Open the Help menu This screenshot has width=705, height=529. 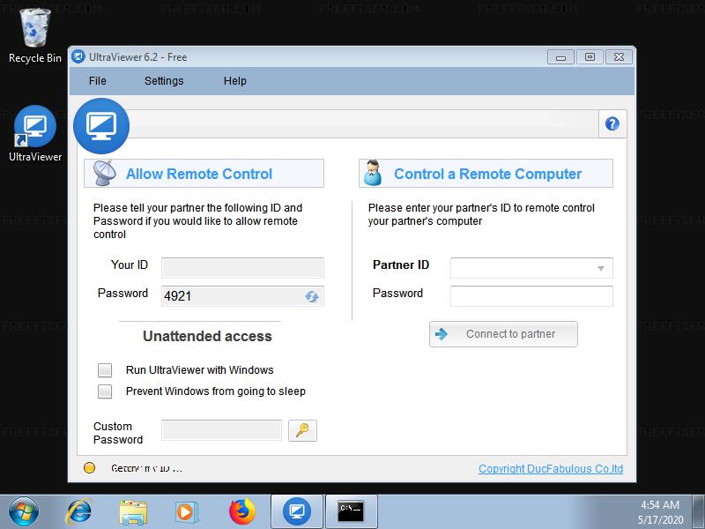(x=235, y=81)
